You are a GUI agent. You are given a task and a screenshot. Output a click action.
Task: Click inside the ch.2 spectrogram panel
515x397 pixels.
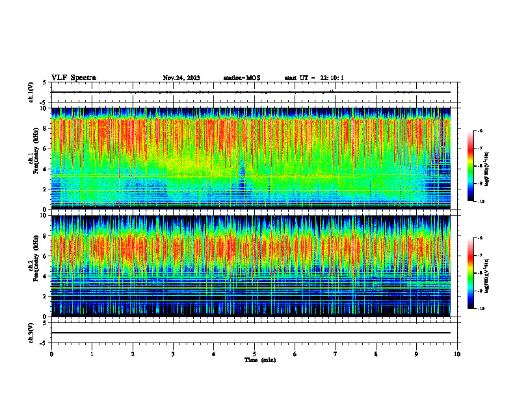point(251,266)
